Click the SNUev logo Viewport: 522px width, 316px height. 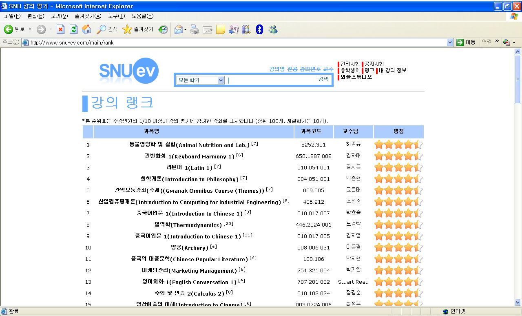tap(128, 71)
